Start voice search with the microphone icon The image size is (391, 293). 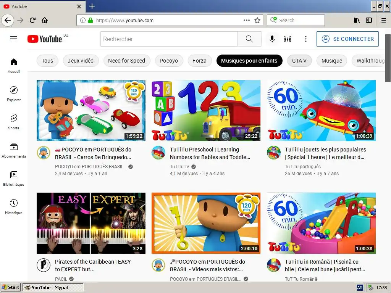pos(272,39)
